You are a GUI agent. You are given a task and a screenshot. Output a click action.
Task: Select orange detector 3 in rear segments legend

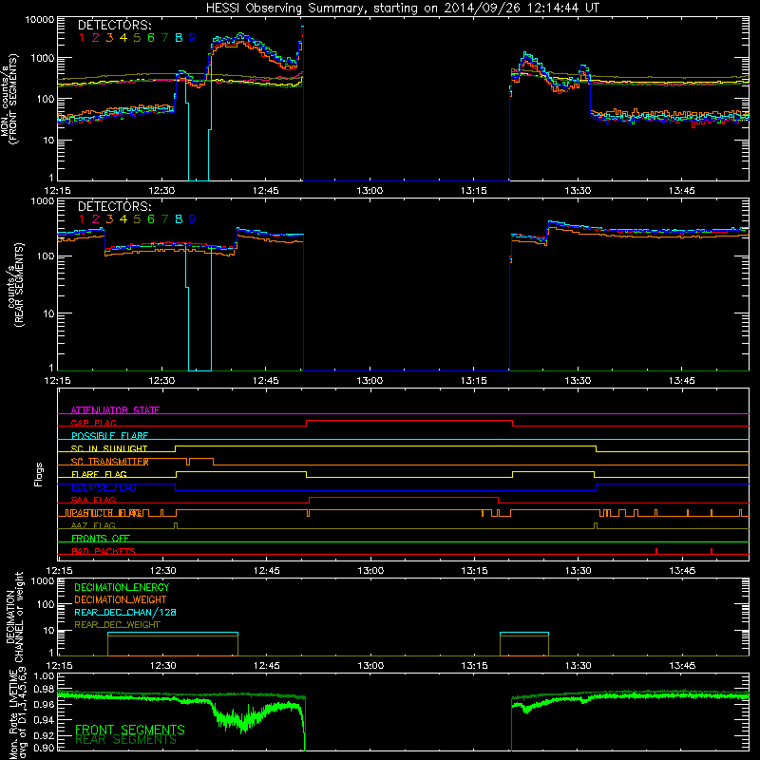(x=109, y=219)
